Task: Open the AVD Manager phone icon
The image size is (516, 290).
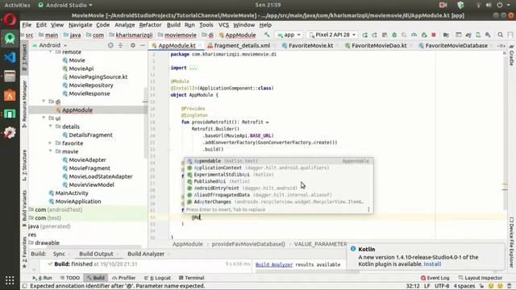Action: click(478, 35)
